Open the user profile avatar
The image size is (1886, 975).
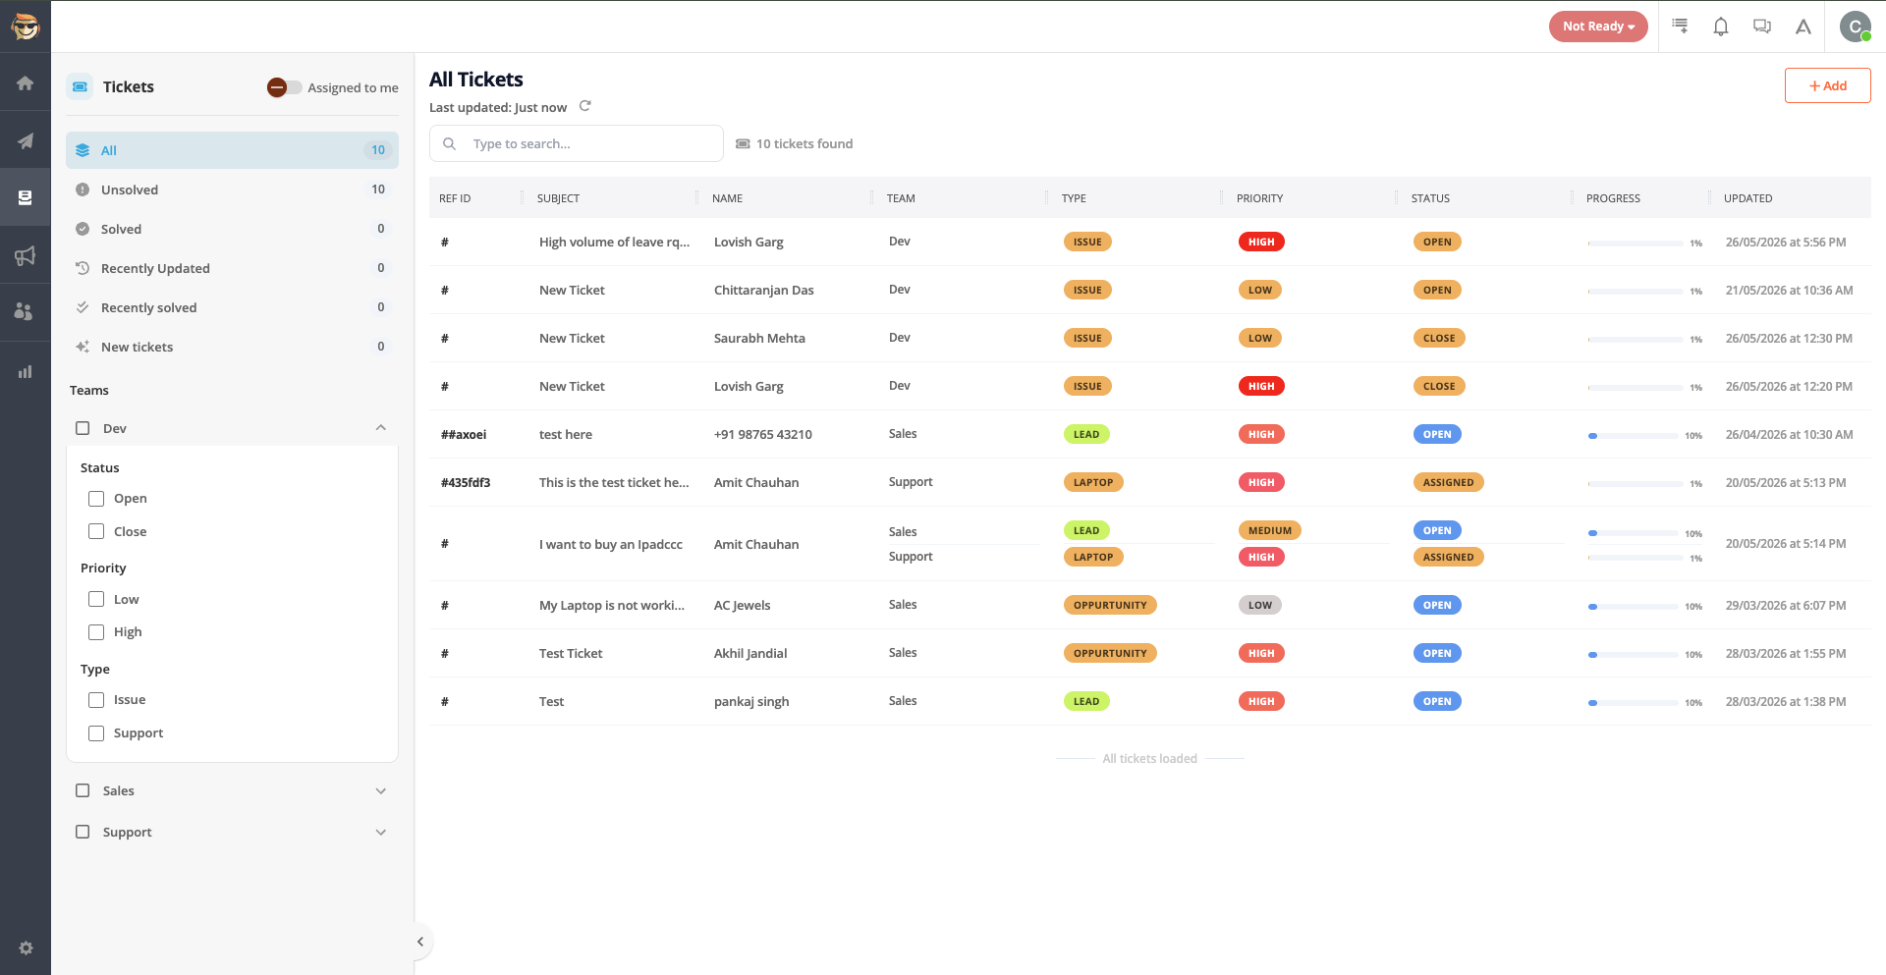1855,27
